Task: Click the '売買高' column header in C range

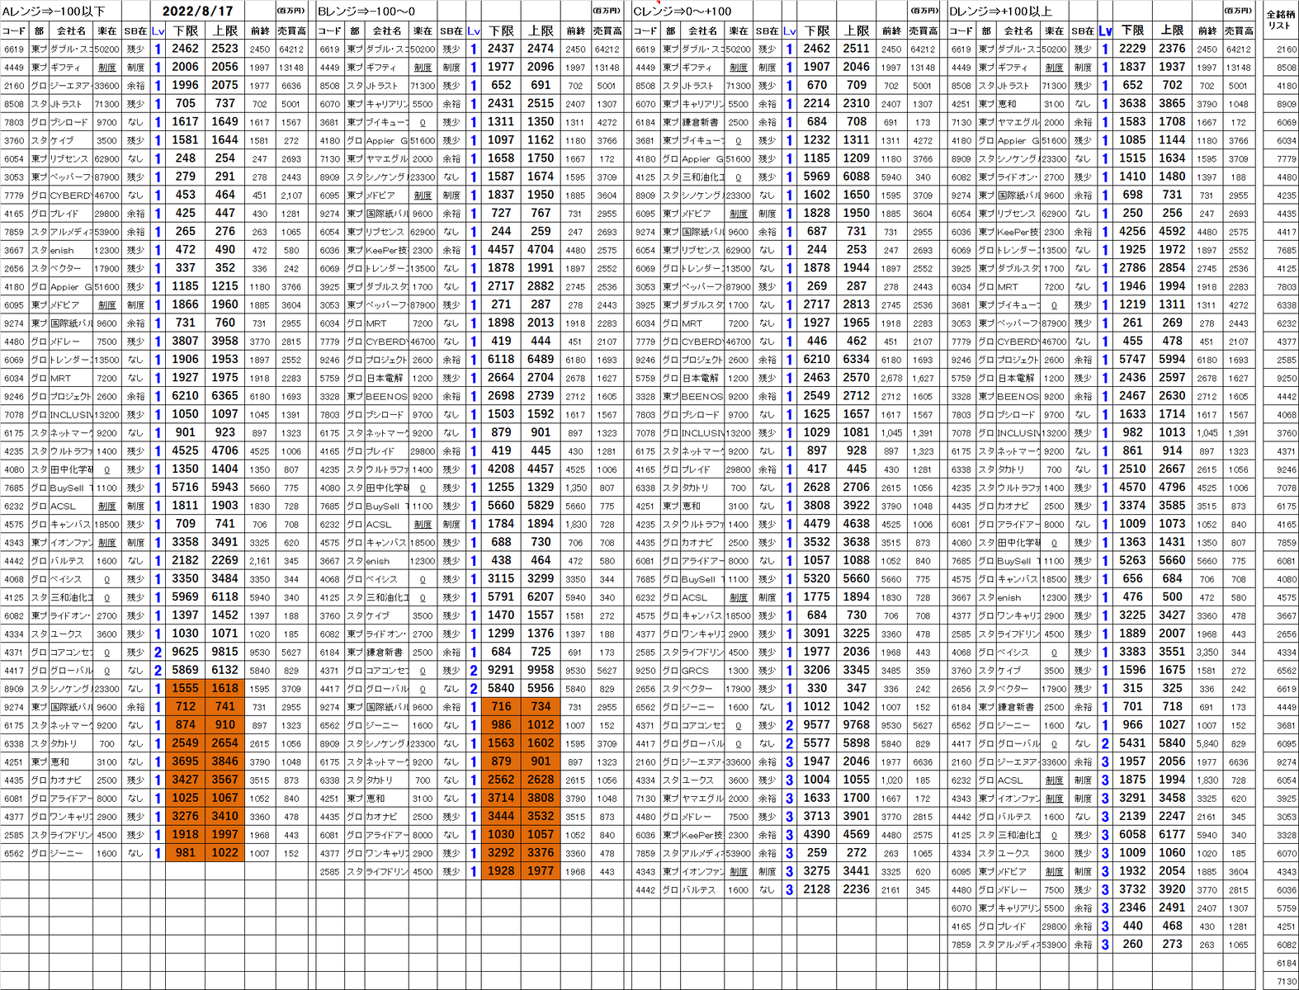Action: (923, 31)
